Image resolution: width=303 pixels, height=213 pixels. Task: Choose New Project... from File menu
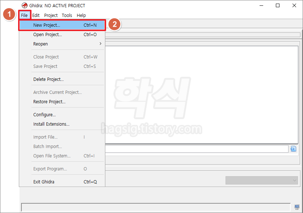click(62, 25)
